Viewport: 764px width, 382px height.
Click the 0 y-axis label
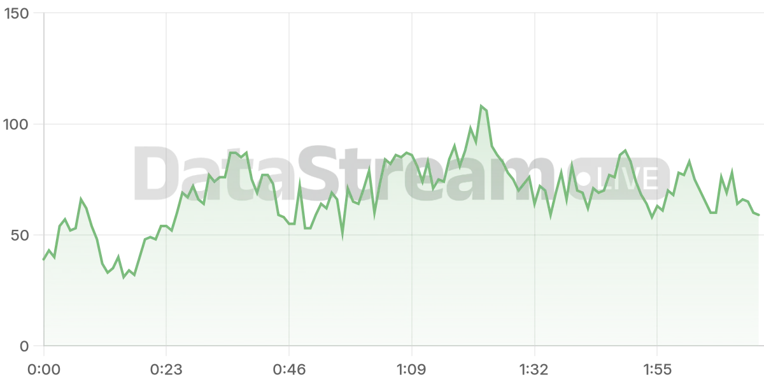25,346
